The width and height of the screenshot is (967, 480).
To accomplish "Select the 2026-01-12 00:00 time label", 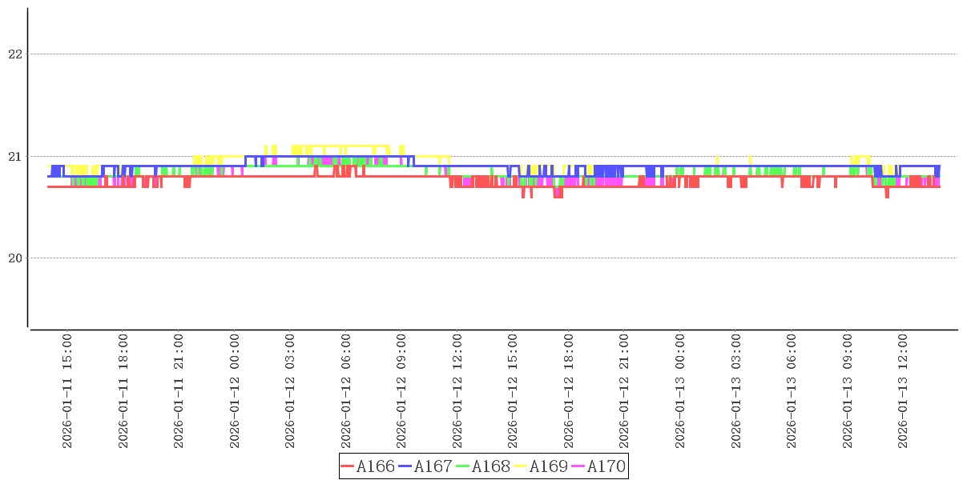I will pos(235,391).
